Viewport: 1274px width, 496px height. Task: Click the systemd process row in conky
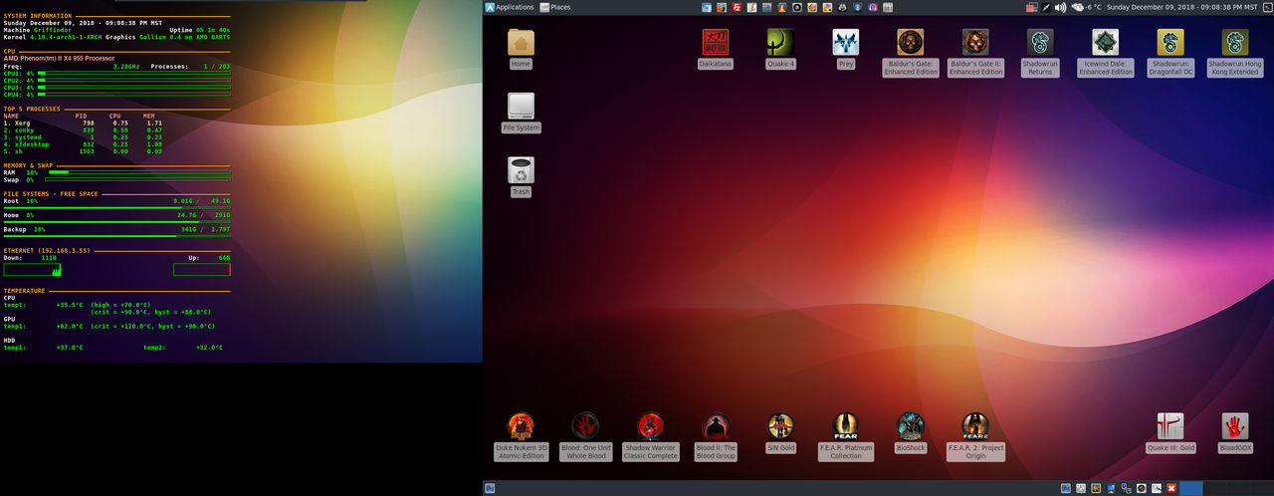pyautogui.click(x=84, y=136)
